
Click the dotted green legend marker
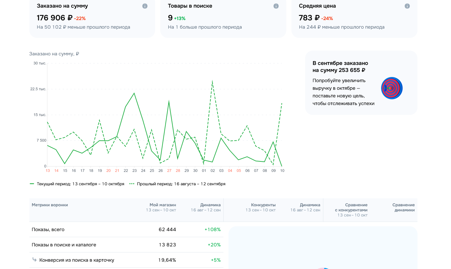pyautogui.click(x=132, y=184)
